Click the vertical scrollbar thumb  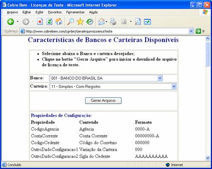pos(208,54)
